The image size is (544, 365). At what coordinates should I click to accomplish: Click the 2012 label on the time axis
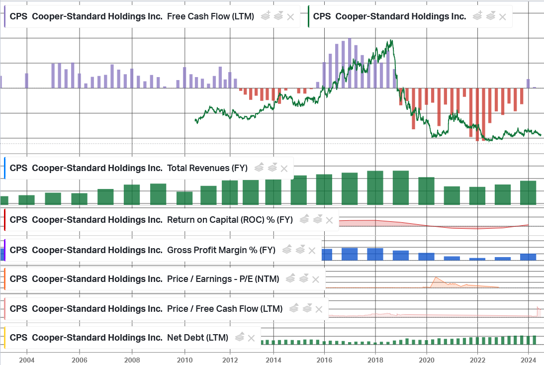(230, 360)
